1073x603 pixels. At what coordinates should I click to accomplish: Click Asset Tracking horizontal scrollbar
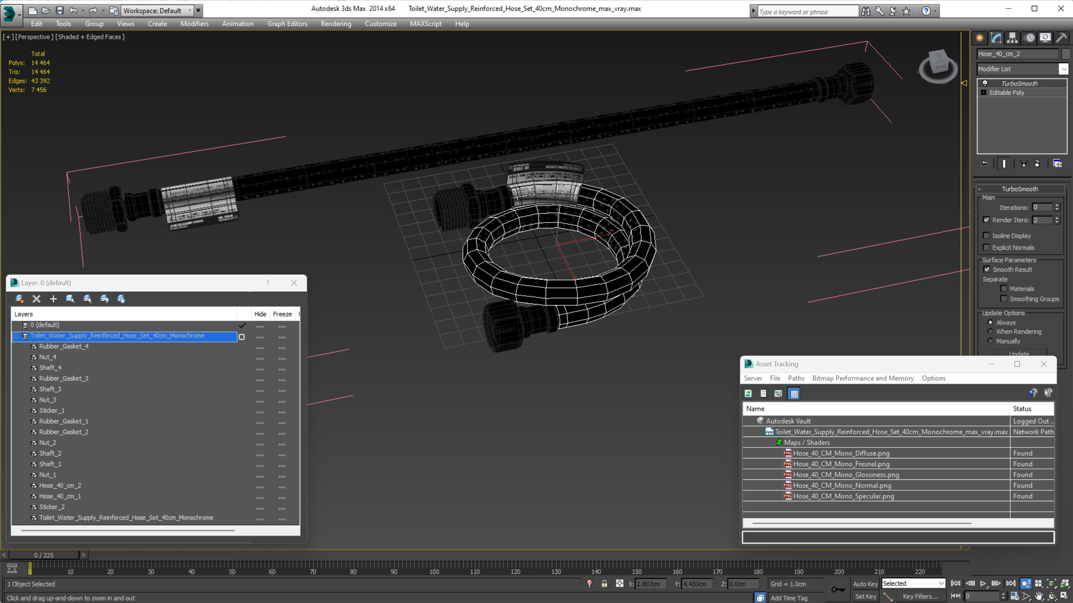pyautogui.click(x=862, y=523)
